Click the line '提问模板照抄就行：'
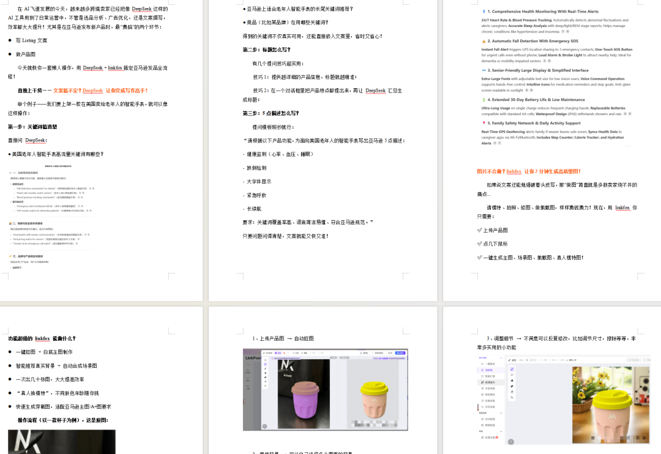Viewport: 661px width, 454px height. coord(273,127)
